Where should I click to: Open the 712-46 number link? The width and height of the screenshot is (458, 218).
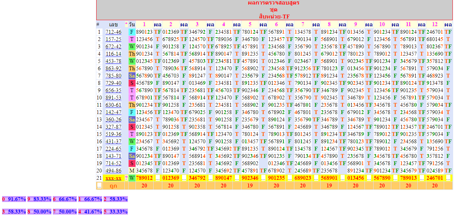point(114,32)
